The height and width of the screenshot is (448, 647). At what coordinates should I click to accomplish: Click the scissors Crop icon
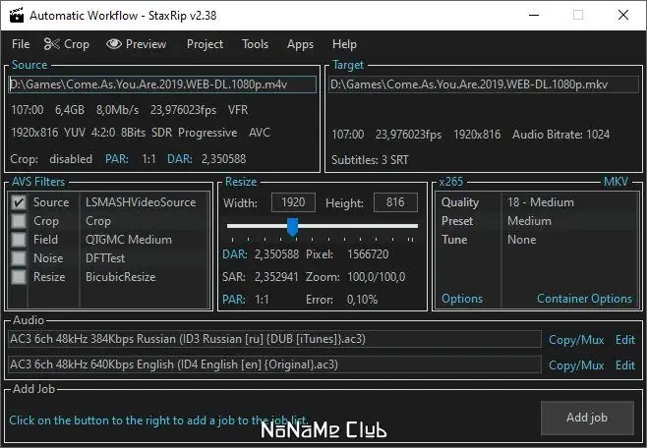pyautogui.click(x=51, y=44)
